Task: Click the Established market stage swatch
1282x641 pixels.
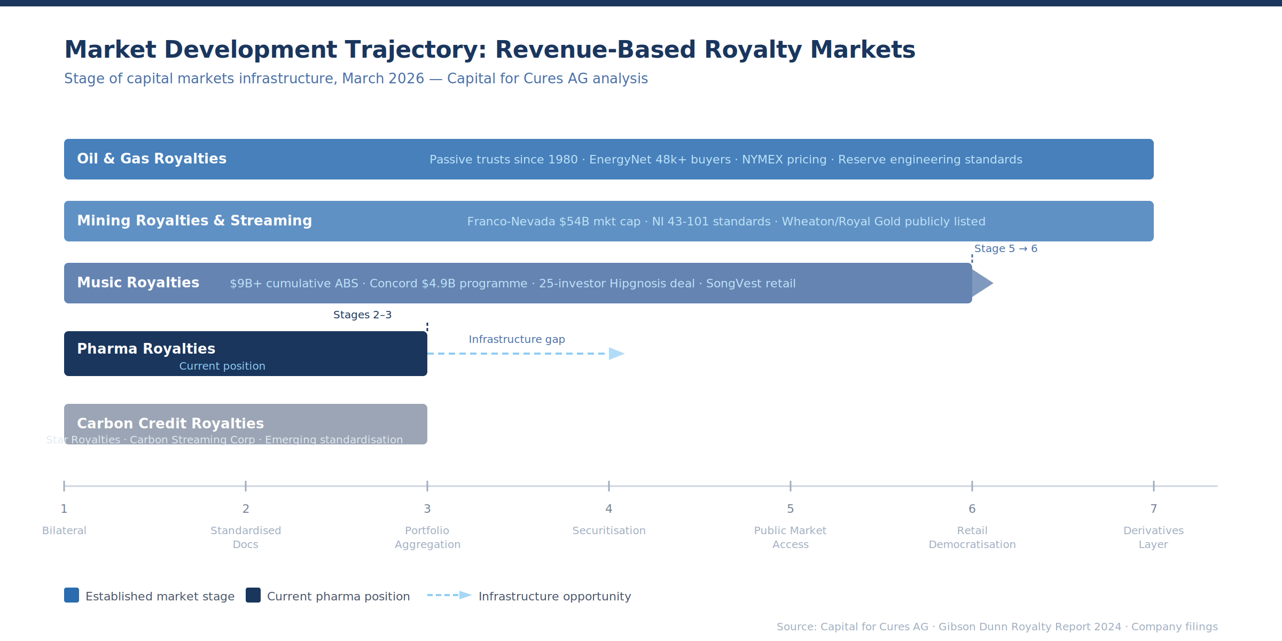Action: click(72, 595)
